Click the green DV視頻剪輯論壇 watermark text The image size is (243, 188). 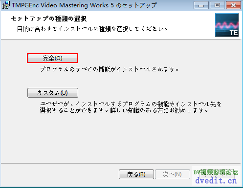[216, 172]
